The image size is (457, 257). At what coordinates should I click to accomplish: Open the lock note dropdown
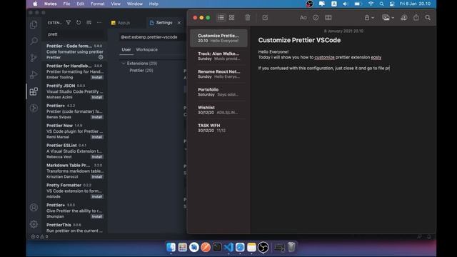(369, 17)
